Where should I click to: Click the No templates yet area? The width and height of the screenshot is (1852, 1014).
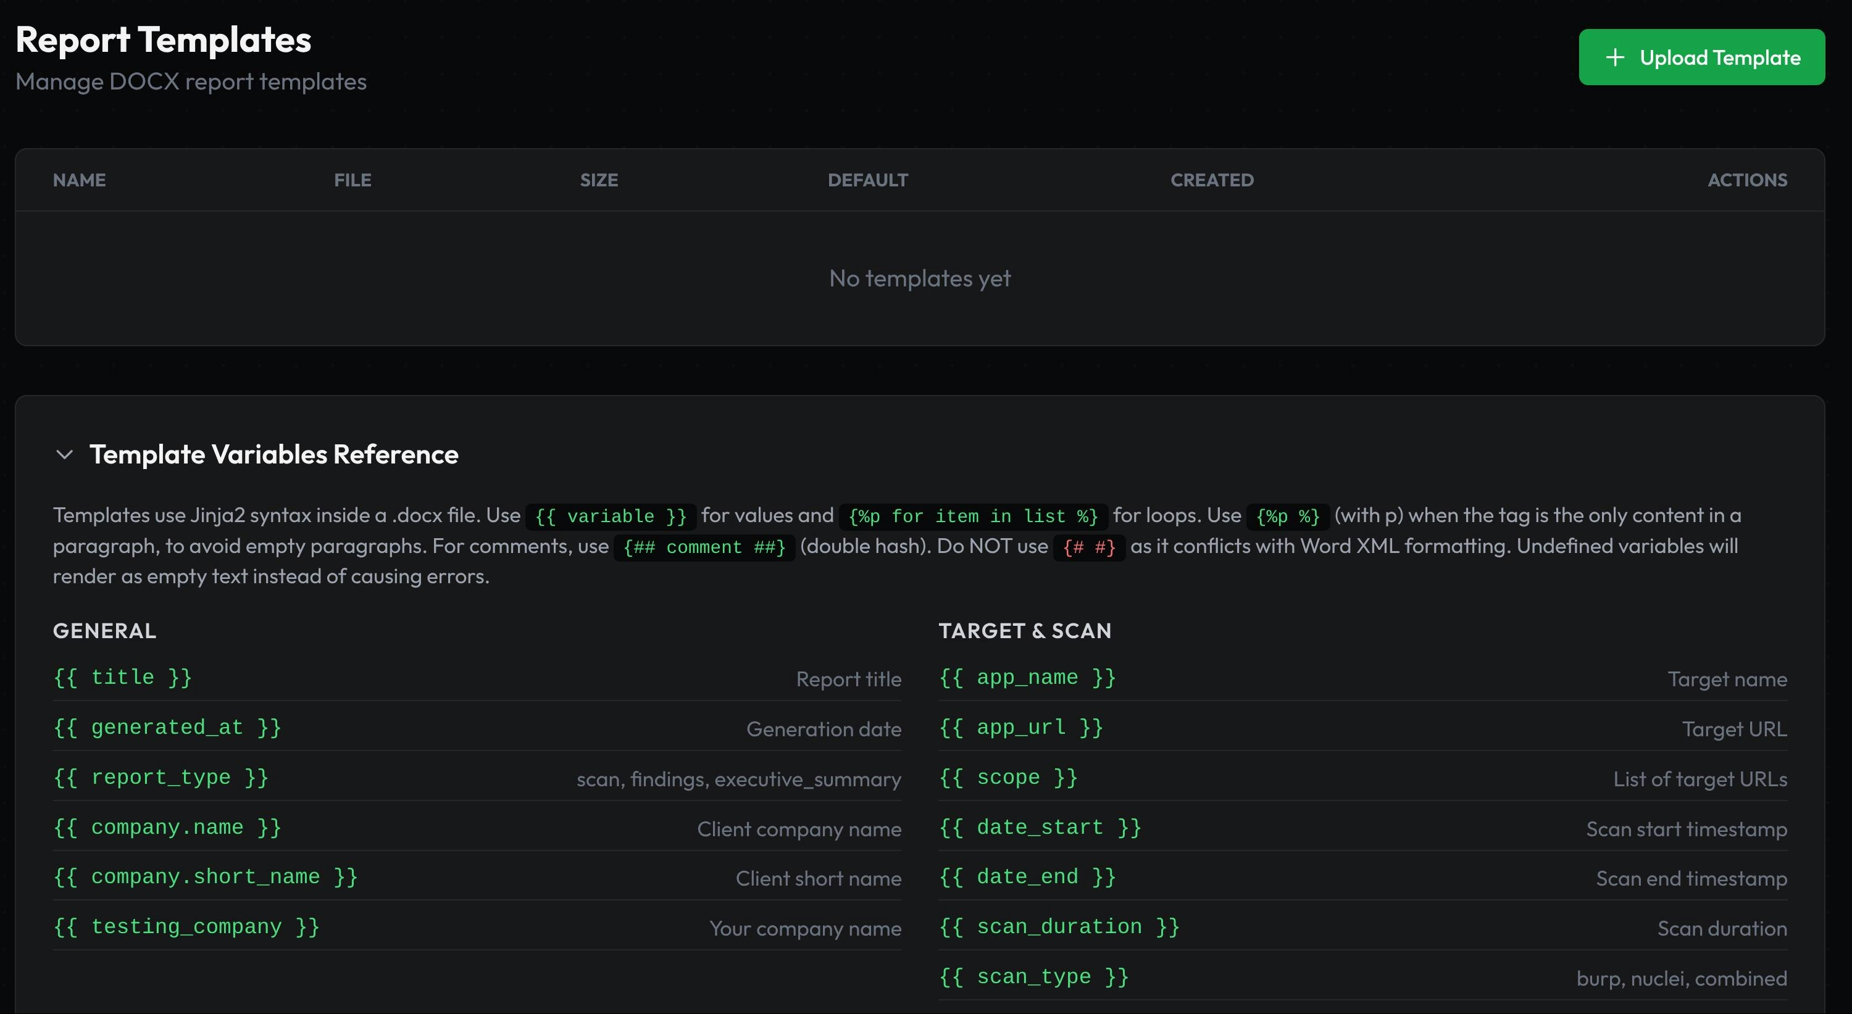[x=920, y=278]
